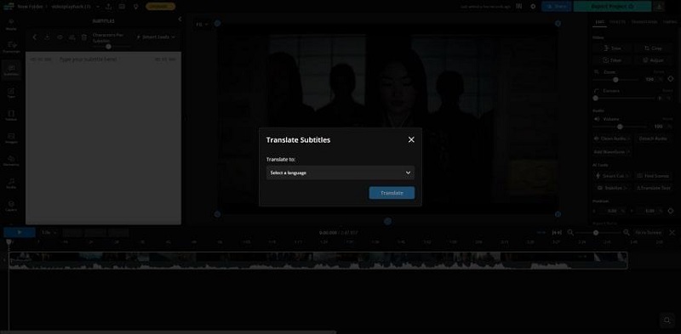
Task: Click the Translate Text button
Action: (653, 188)
